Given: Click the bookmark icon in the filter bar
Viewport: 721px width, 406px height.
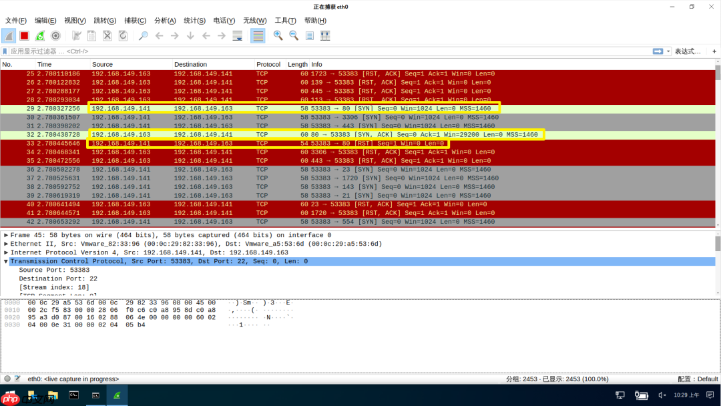Looking at the screenshot, I should coord(6,51).
